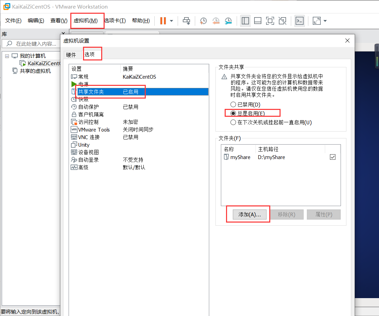Close the 虚拟机设置 dialog

tap(347, 41)
